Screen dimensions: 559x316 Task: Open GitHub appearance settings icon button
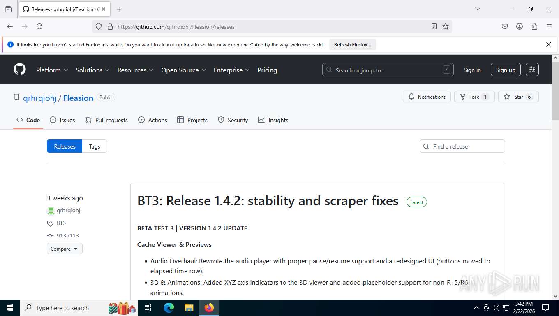point(532,70)
